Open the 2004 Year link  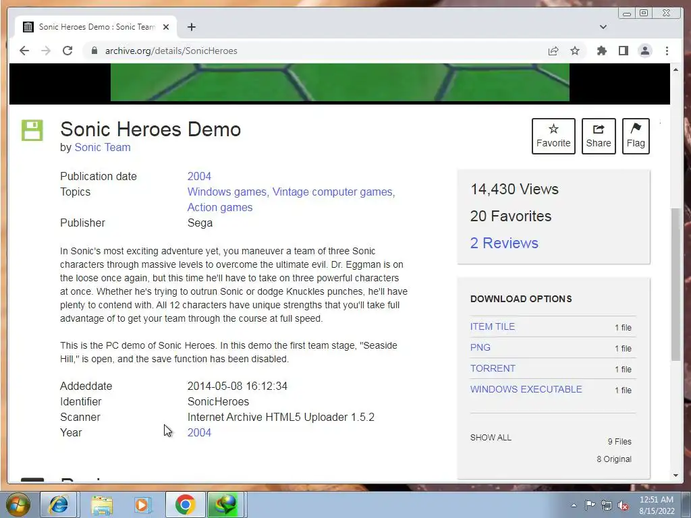(199, 432)
